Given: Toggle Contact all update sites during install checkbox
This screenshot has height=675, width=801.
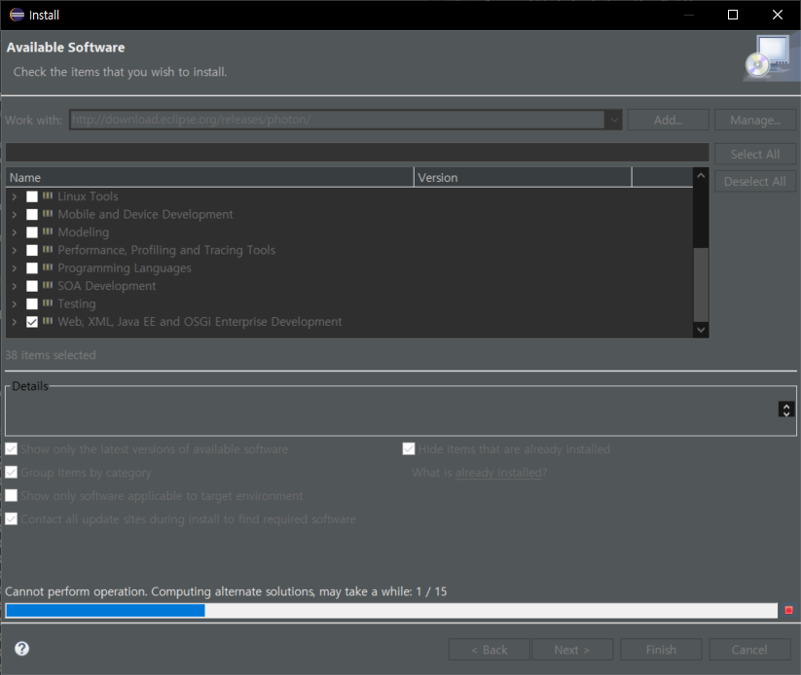Looking at the screenshot, I should (x=12, y=518).
